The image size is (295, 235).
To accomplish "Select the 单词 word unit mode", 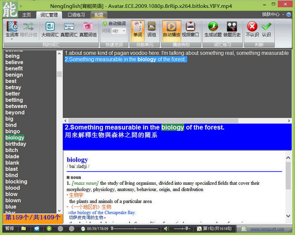I will coord(138,31).
